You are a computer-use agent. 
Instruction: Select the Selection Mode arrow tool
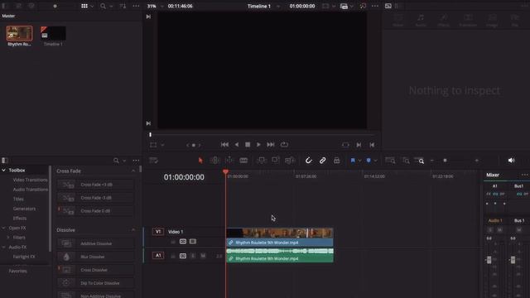pos(200,161)
